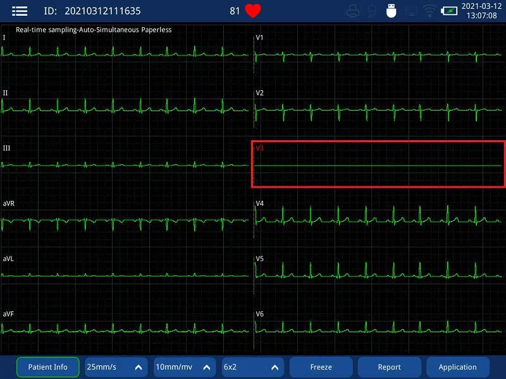Select the highlighted V3 lead trace
The image size is (506, 379).
point(378,164)
